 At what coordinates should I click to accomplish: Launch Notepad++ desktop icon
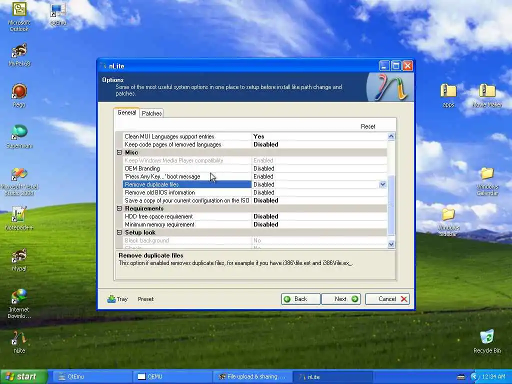(x=19, y=218)
